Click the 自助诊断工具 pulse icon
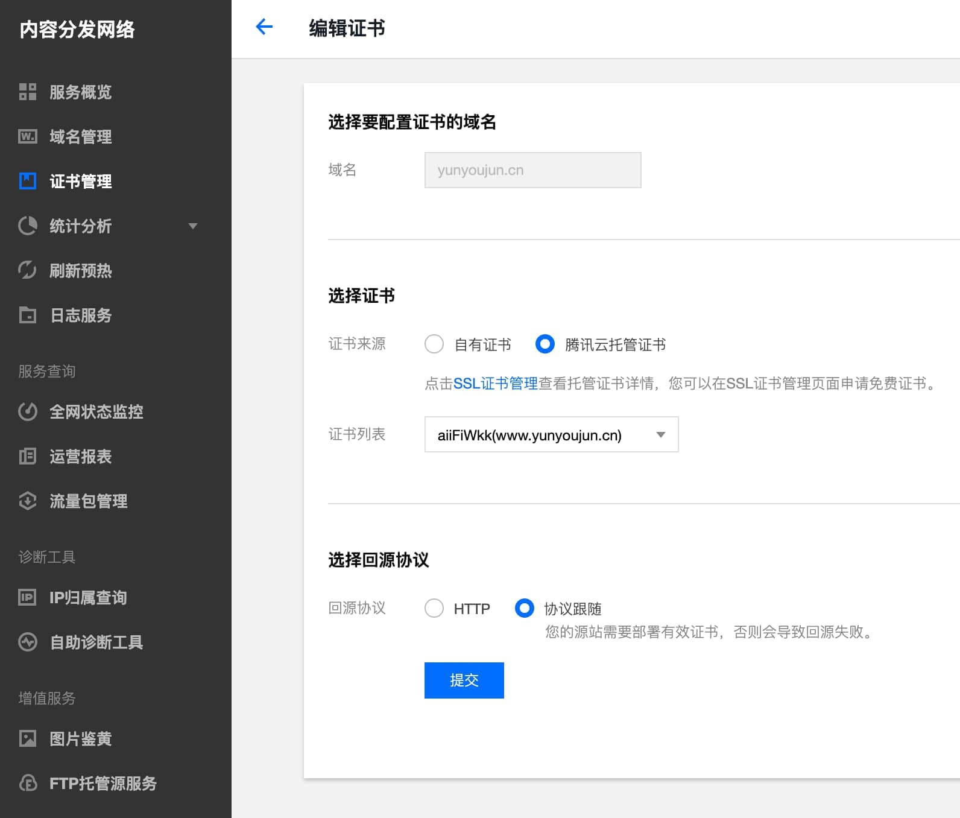Viewport: 960px width, 818px height. point(28,642)
